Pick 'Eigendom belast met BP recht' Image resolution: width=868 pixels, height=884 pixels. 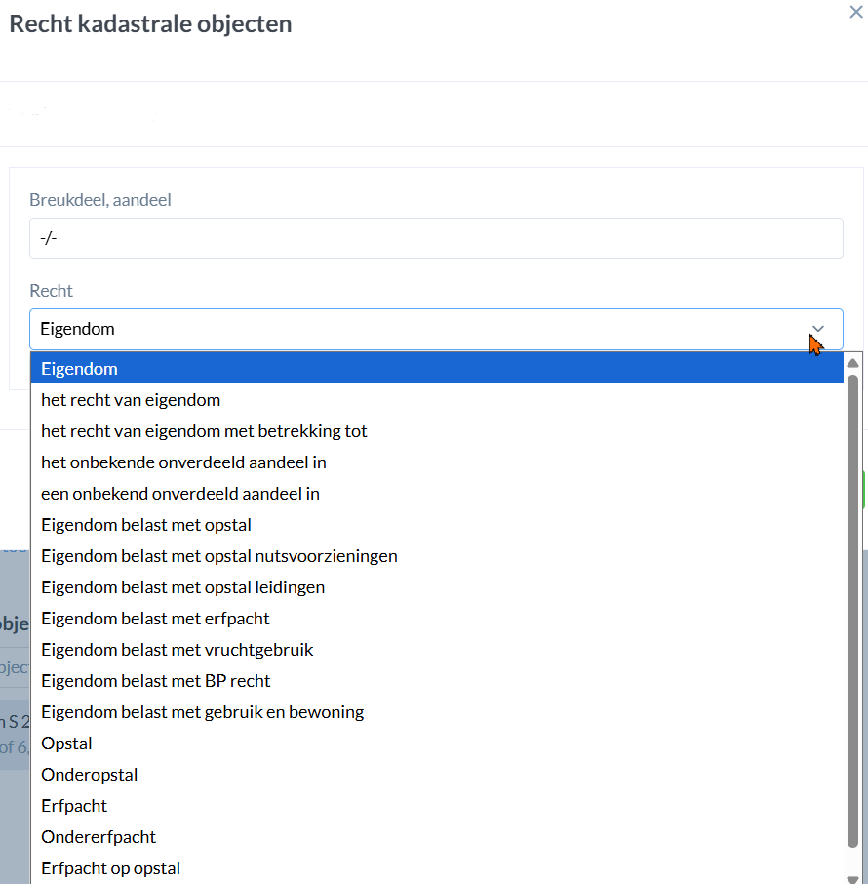point(156,681)
